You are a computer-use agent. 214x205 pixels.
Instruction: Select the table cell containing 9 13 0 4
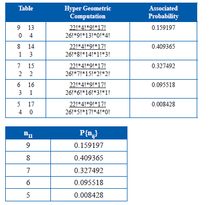[26, 31]
